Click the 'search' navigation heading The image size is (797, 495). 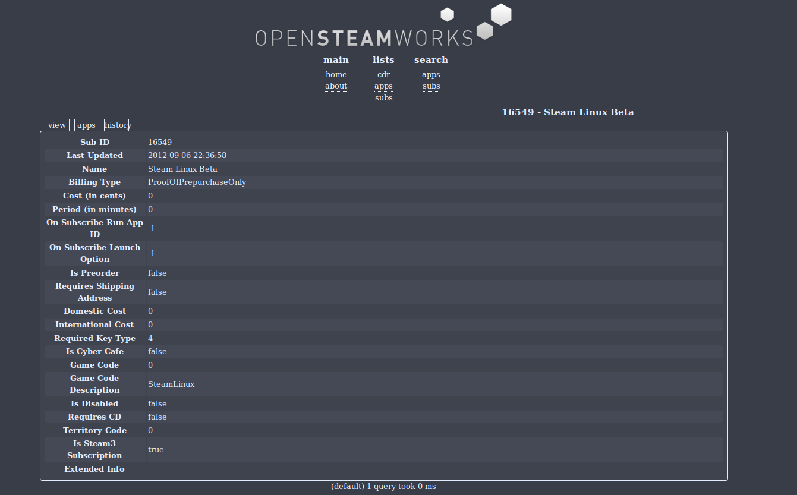pos(431,60)
